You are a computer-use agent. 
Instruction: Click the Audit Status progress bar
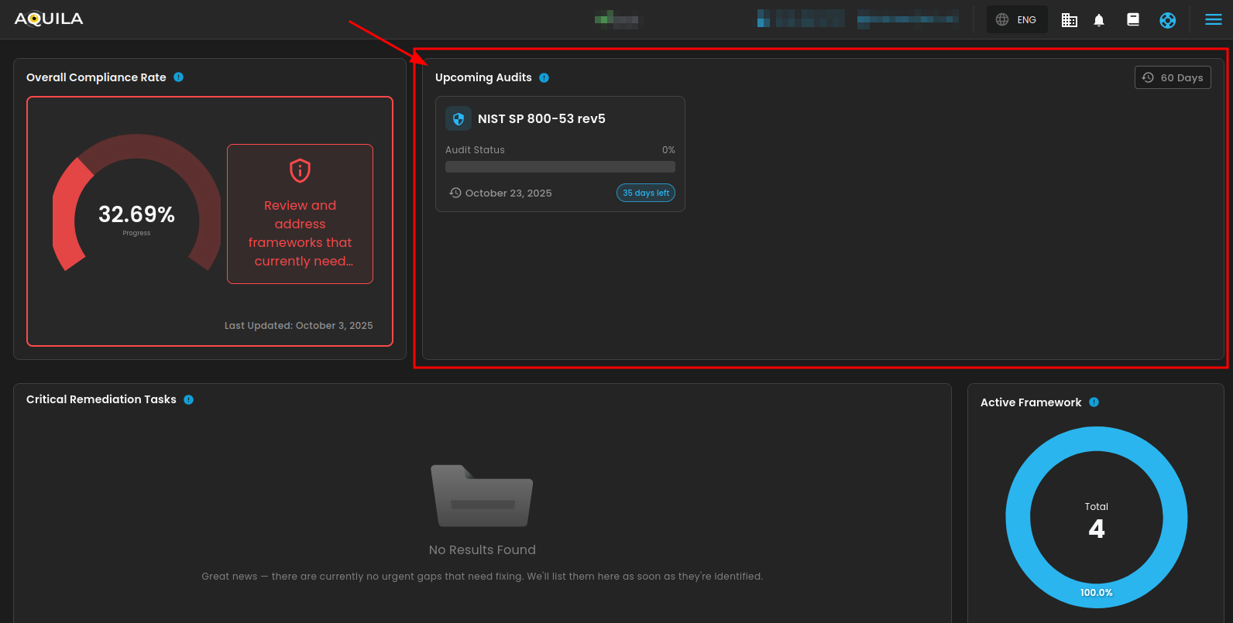560,167
